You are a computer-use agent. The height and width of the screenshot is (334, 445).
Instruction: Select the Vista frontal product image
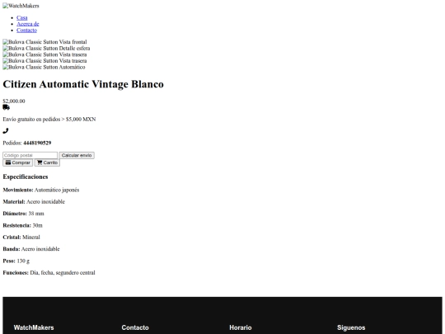[44, 42]
